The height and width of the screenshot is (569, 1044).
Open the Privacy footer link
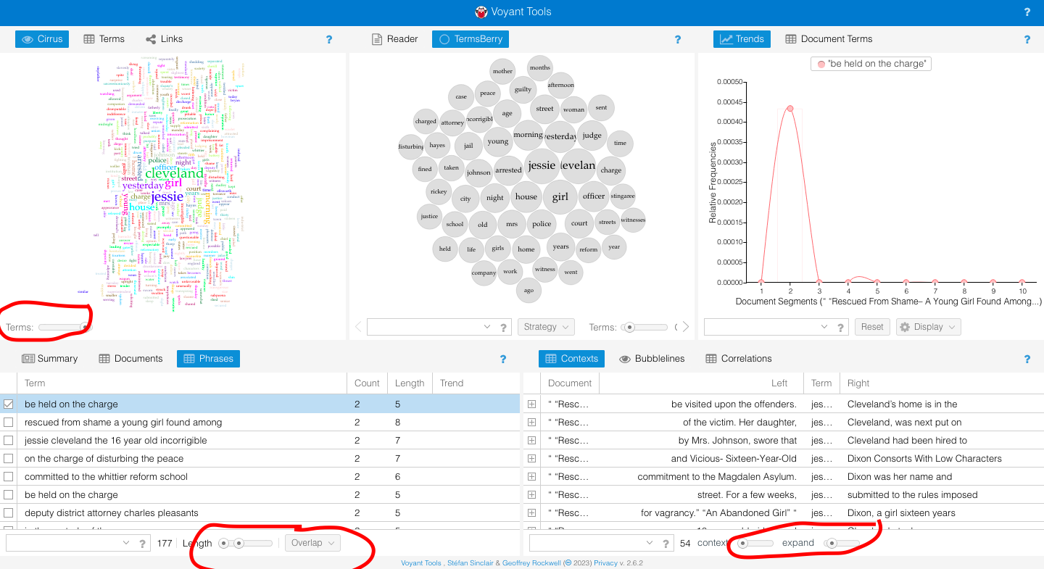605,562
